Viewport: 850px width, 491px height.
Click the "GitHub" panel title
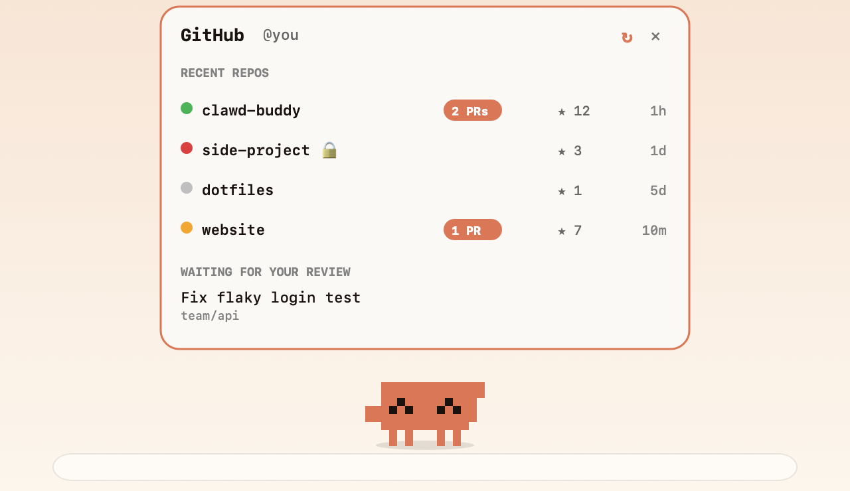pyautogui.click(x=212, y=35)
